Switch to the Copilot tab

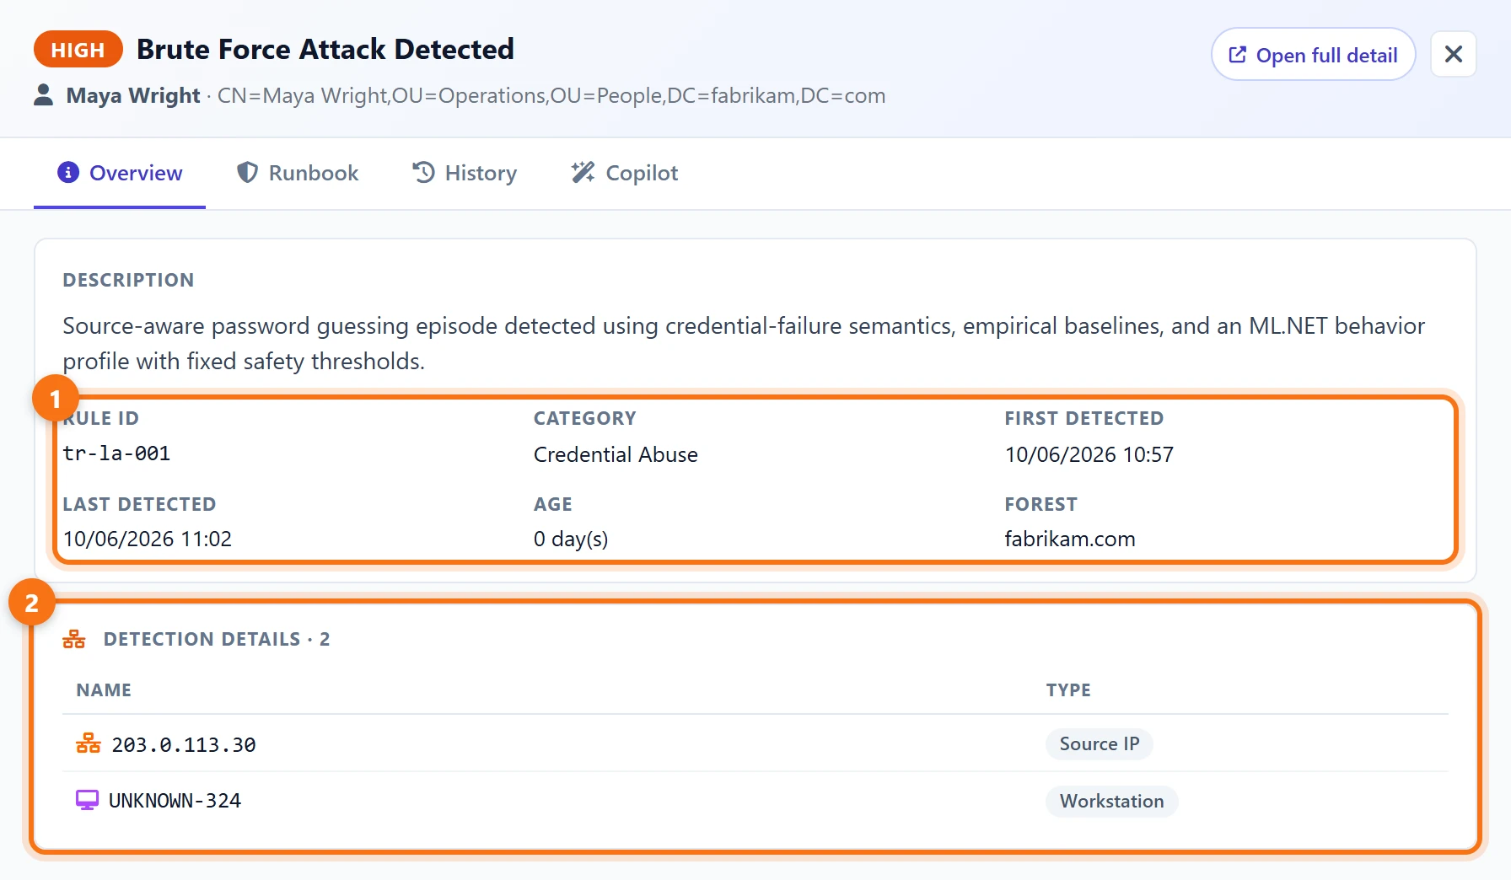tap(625, 173)
